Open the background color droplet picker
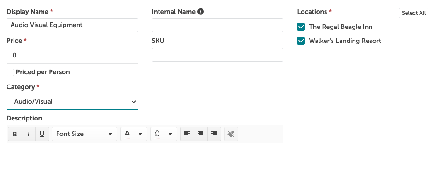This screenshot has width=435, height=177. click(x=164, y=134)
